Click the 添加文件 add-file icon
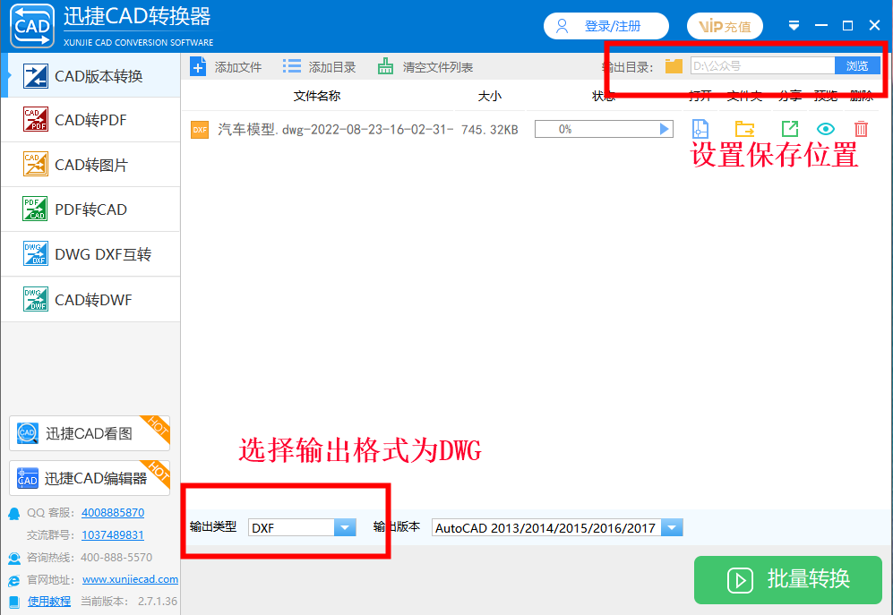 [196, 65]
